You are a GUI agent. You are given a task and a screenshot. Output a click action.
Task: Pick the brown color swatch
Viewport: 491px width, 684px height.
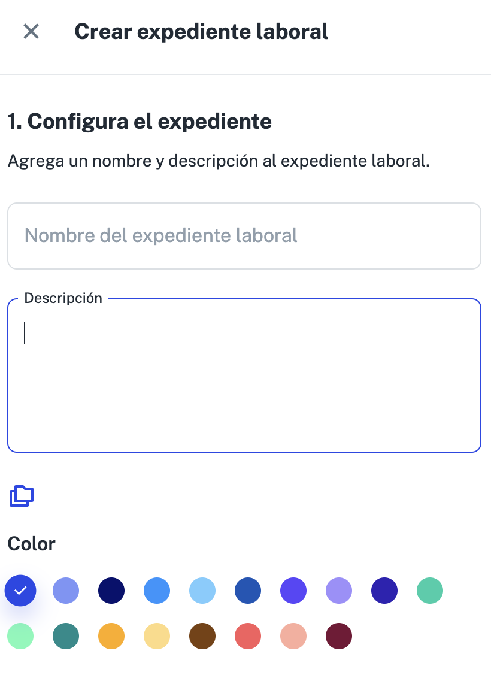click(202, 636)
